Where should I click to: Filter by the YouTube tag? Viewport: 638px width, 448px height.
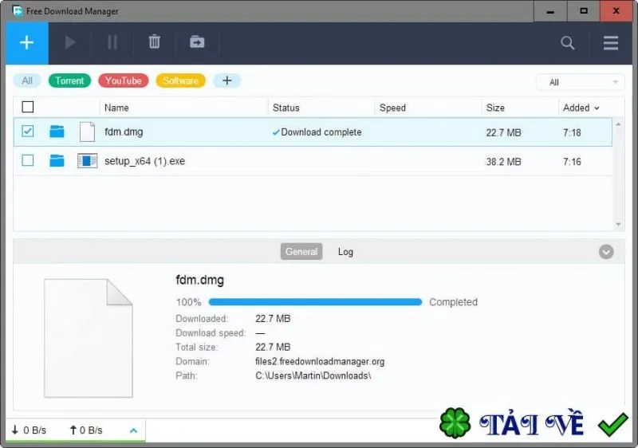(x=124, y=81)
